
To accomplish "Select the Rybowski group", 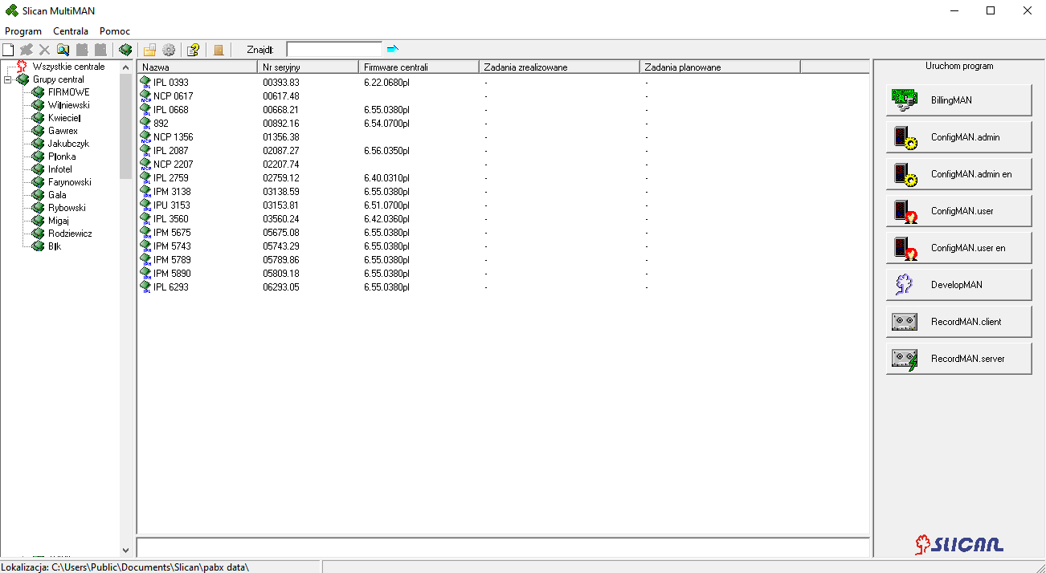I will (67, 208).
